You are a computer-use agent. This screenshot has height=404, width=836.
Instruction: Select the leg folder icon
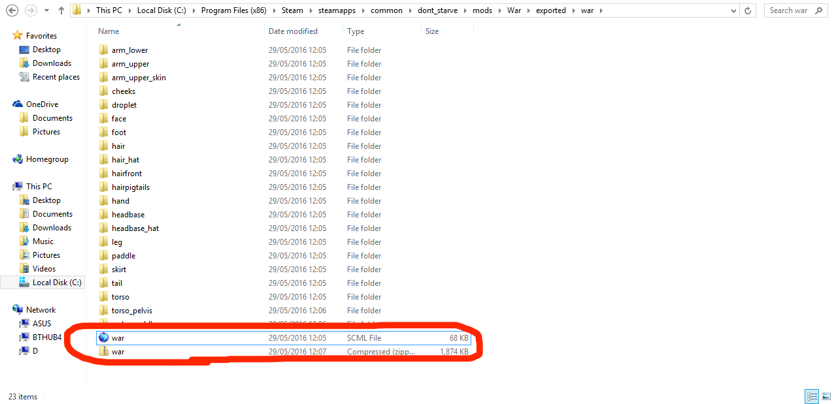tap(103, 242)
